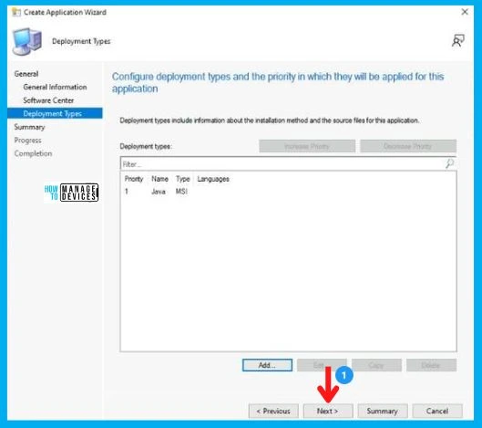Viewport: 482px width, 428px height.
Task: Click priority value 1 in the list
Action: [127, 192]
